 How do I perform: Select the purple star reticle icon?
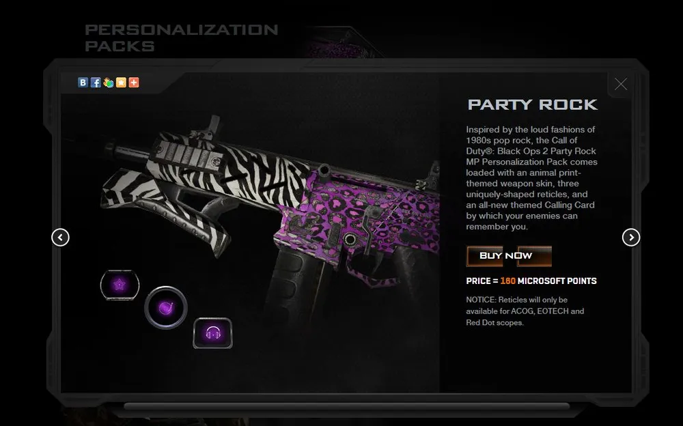120,285
